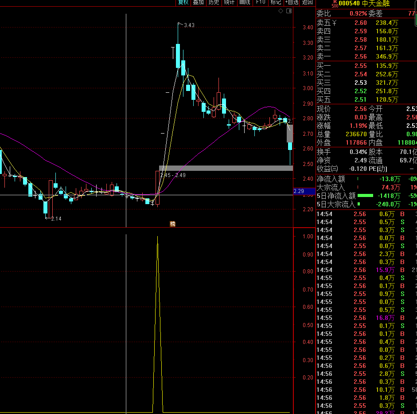Screen dimensions: 417x414
Task: Click the 榜 marker icon on the chart
Action: (x=172, y=224)
